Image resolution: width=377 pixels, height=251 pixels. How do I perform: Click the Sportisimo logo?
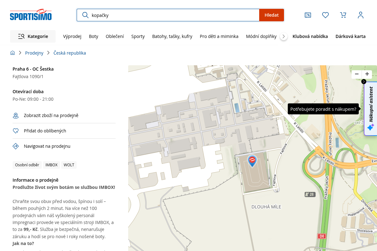[31, 15]
